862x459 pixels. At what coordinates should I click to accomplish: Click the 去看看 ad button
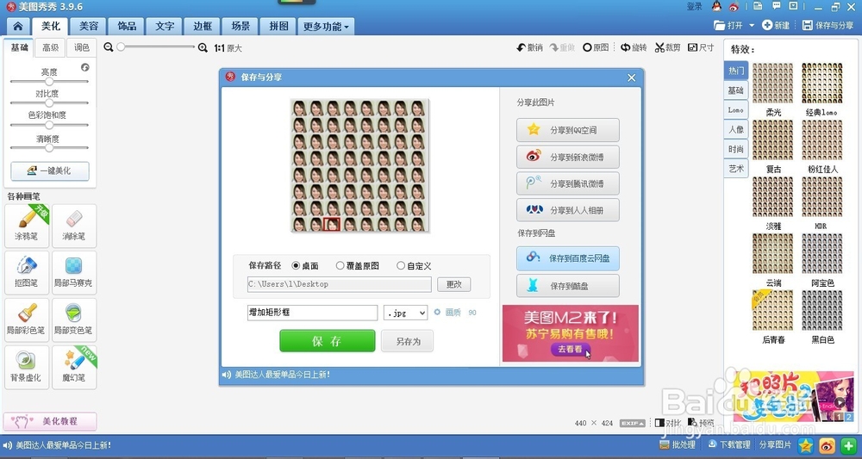pos(570,349)
